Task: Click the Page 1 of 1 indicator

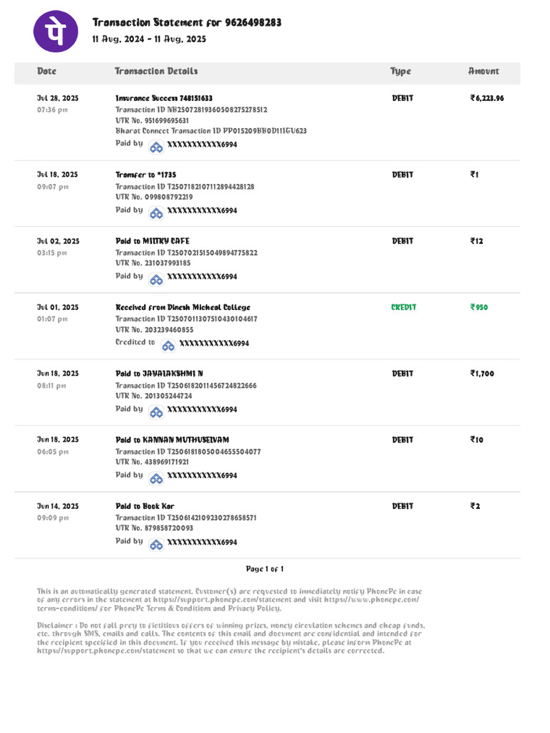Action: [265, 569]
